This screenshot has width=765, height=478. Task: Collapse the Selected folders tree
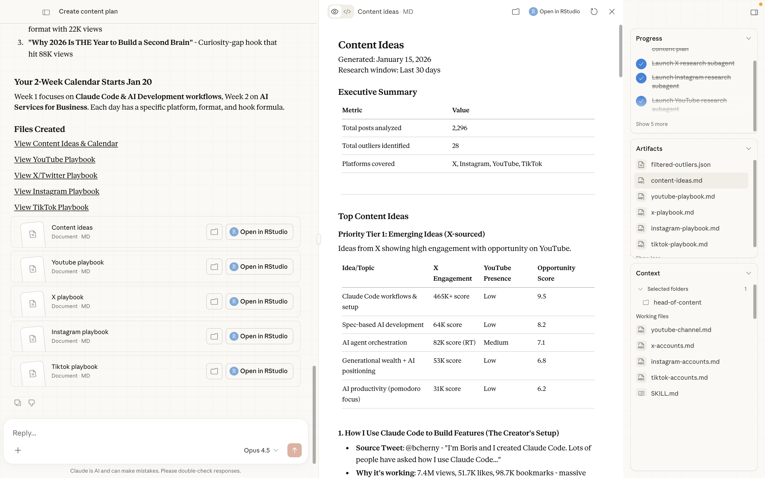(640, 289)
